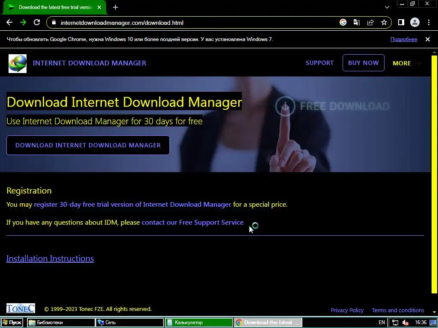Open the Chrome profile avatar
This screenshot has height=328, width=438.
415,22
